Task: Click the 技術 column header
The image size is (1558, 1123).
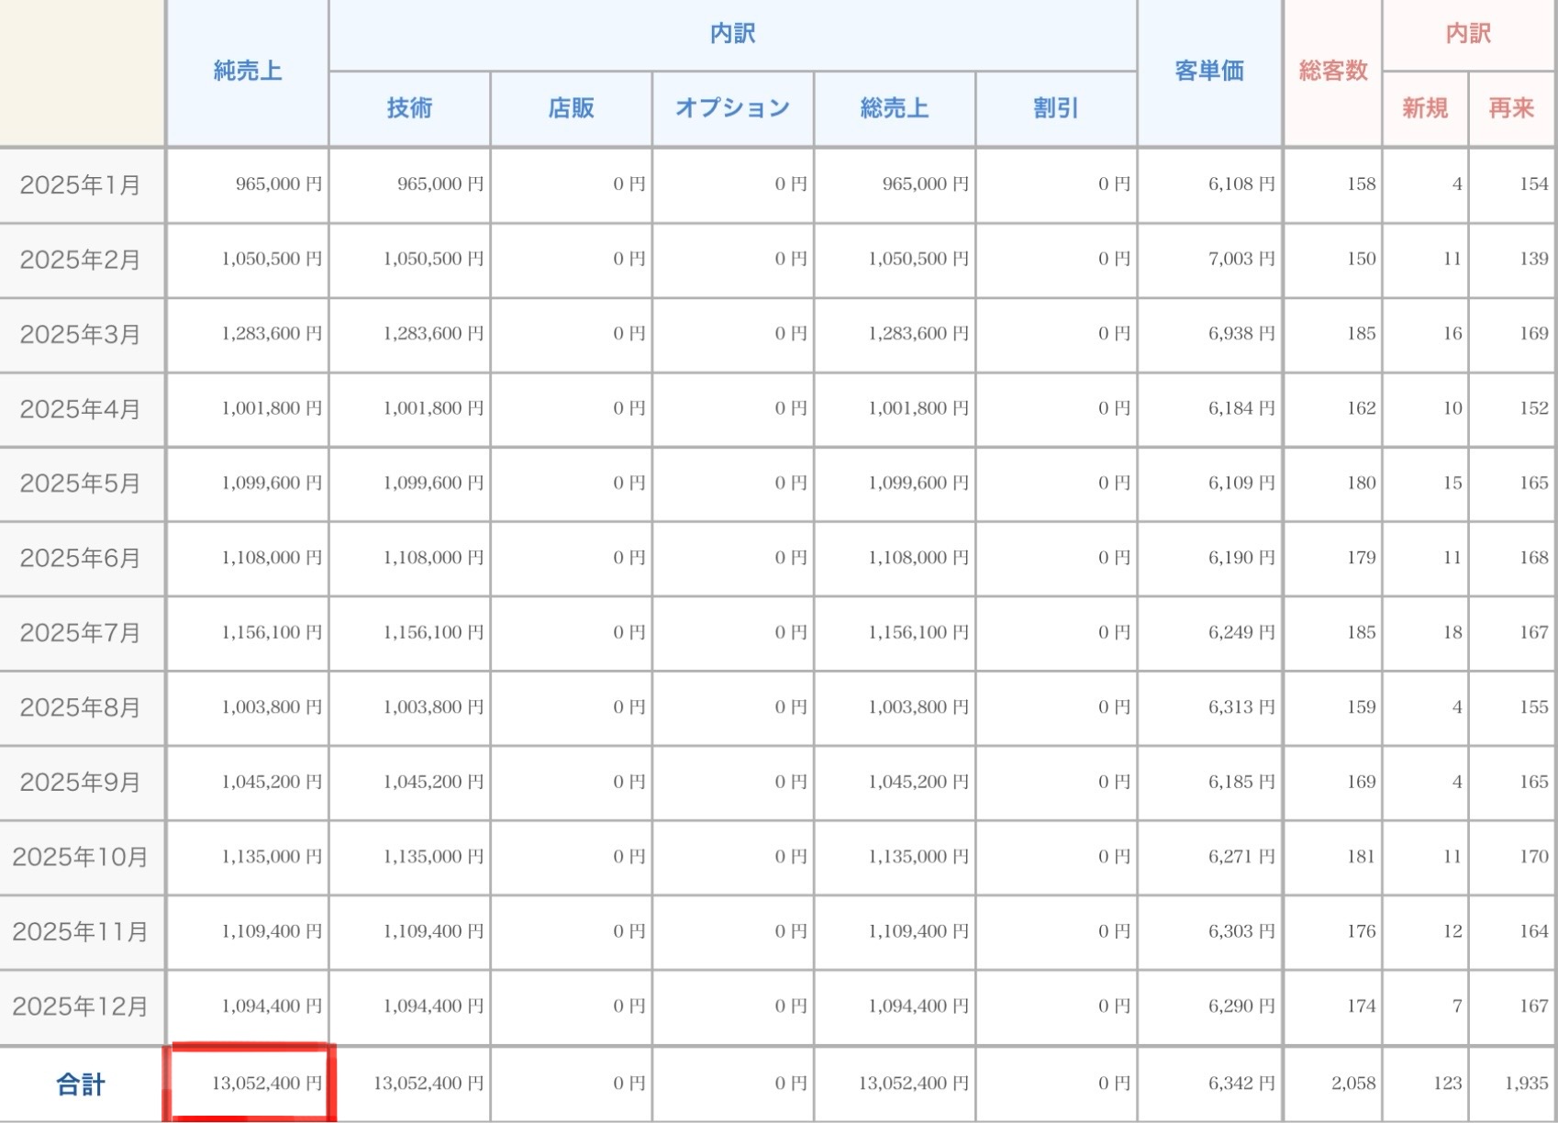Action: (x=409, y=108)
